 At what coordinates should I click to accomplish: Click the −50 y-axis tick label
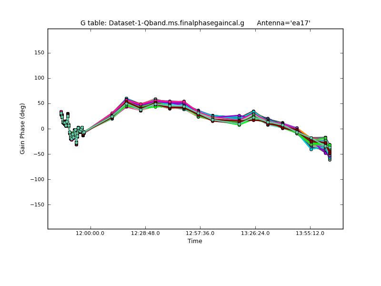[x=38, y=154]
